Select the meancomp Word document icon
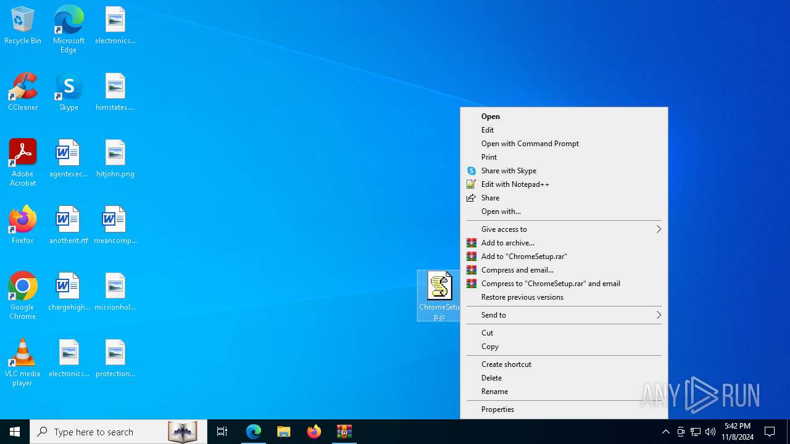The width and height of the screenshot is (790, 444). 115,225
